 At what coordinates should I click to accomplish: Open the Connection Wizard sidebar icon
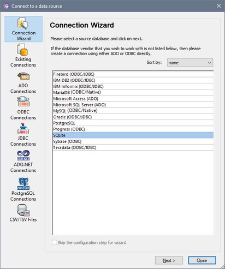[x=23, y=23]
